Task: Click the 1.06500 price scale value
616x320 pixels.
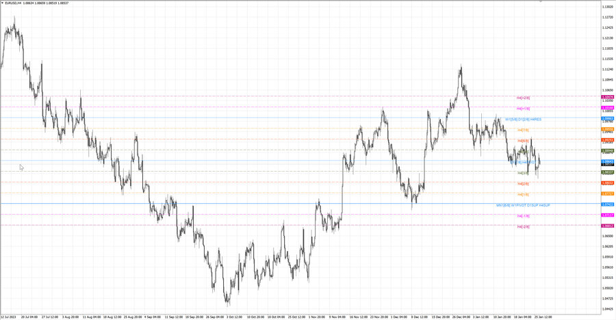Action: pos(608,236)
